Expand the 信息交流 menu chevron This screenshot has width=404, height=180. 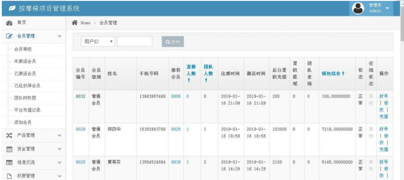coord(60,163)
